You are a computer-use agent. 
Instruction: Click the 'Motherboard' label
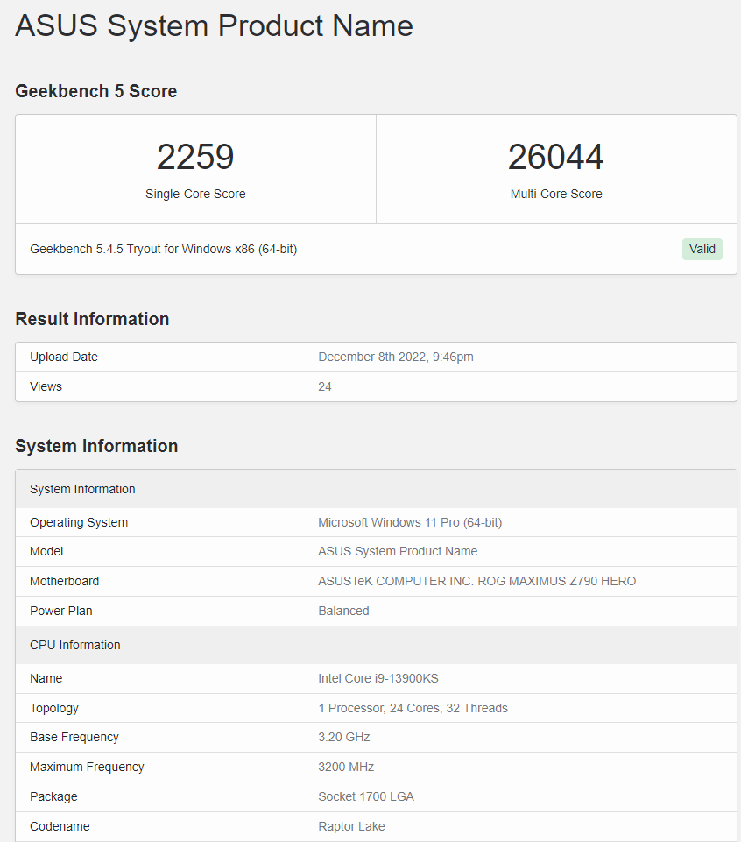65,581
